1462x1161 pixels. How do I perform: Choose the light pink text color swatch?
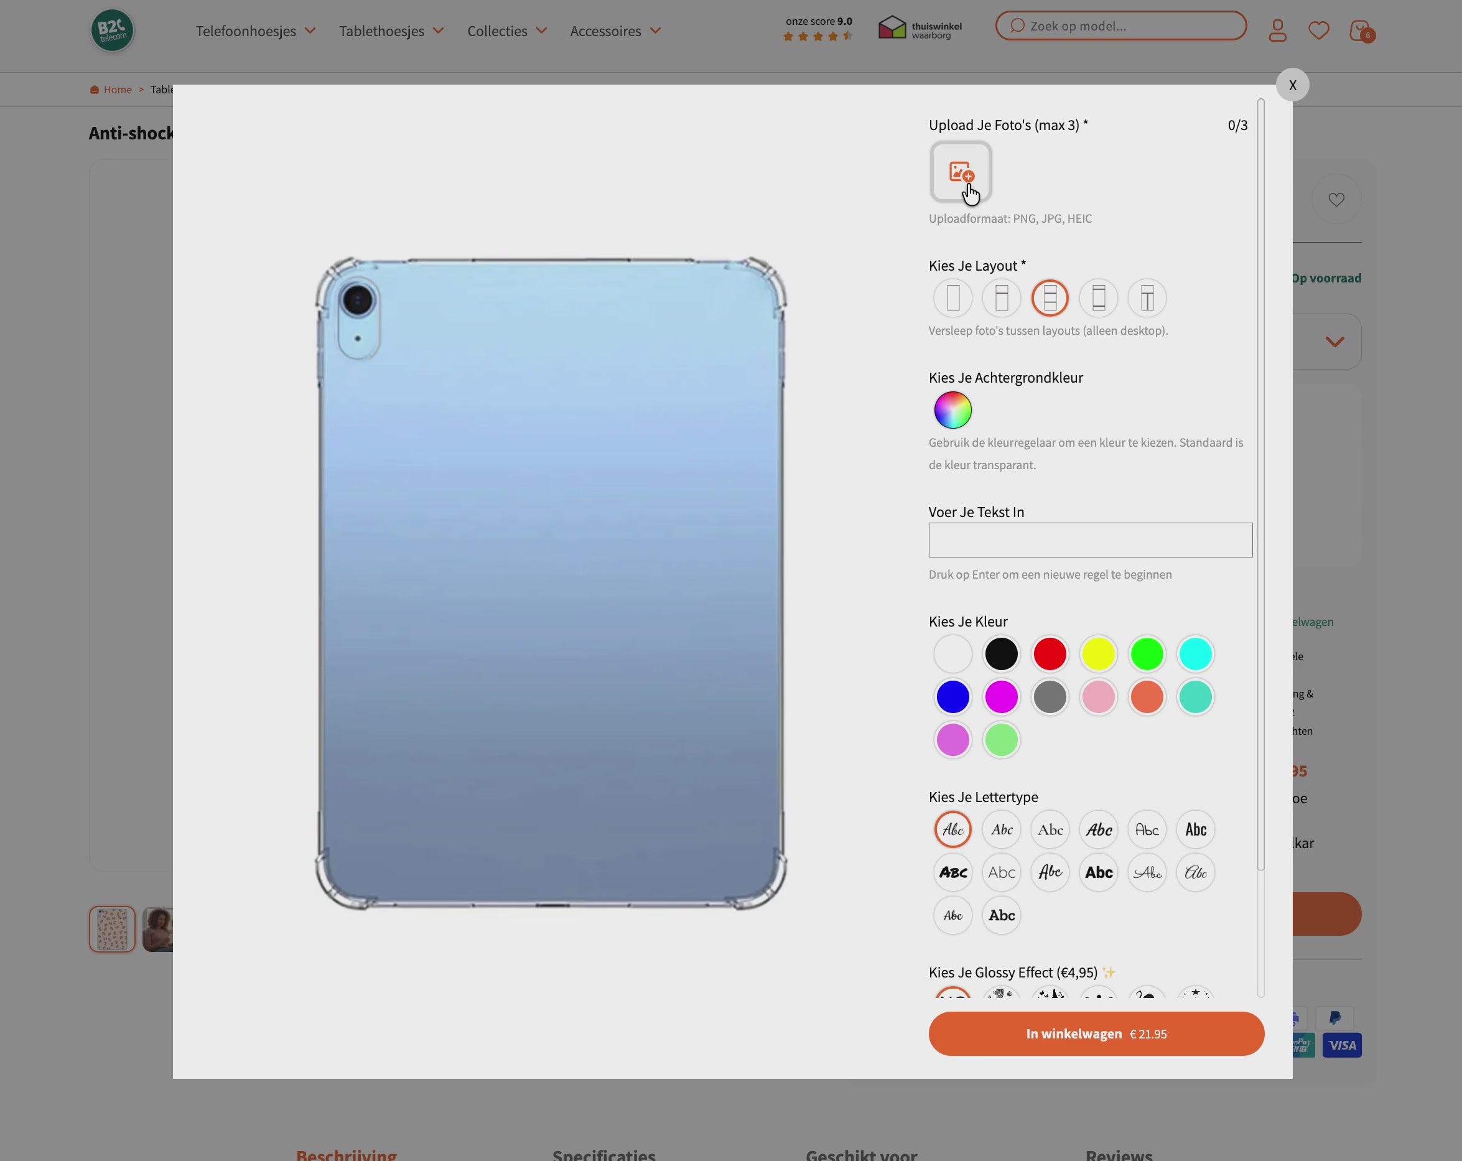coord(1099,696)
